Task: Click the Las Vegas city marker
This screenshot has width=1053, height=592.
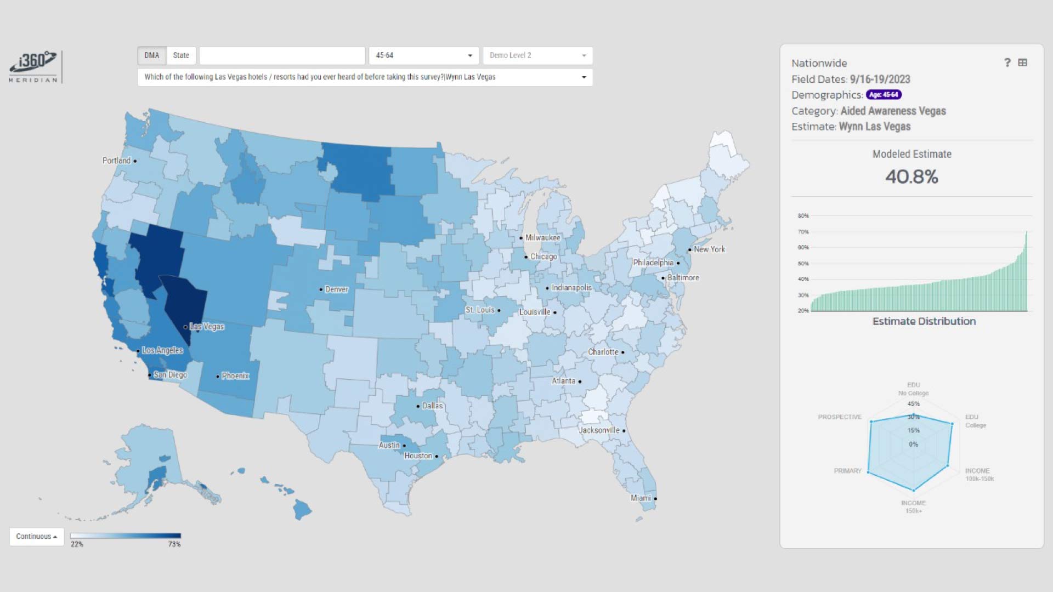Action: click(x=186, y=327)
